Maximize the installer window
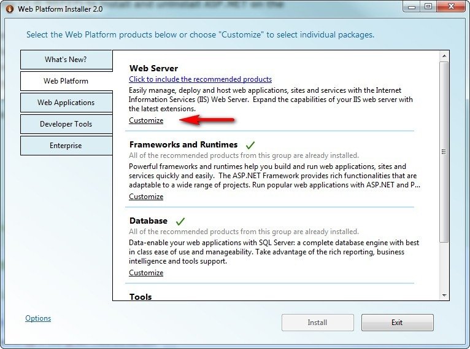The width and height of the screenshot is (470, 349). pyautogui.click(x=428, y=7)
